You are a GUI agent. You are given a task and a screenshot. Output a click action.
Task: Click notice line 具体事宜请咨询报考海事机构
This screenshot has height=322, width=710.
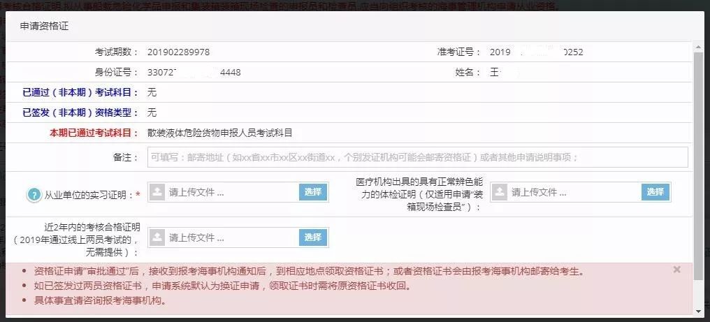point(101,300)
